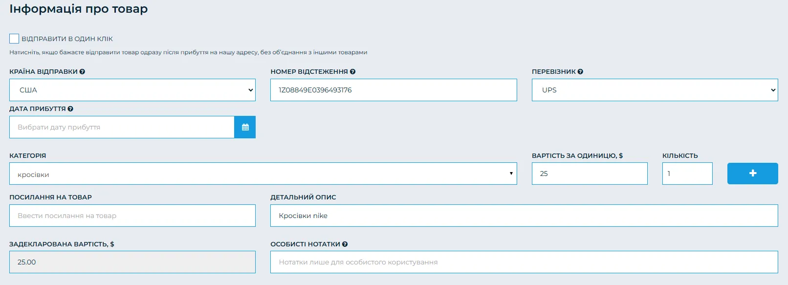Image resolution: width=788 pixels, height=285 pixels.
Task: Click help icon beside Дата прибуття
Action: (x=70, y=109)
